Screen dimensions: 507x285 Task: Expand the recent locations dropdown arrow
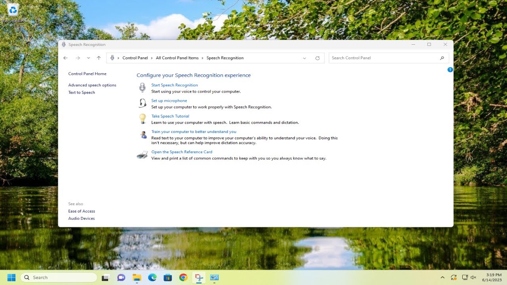[x=88, y=58]
